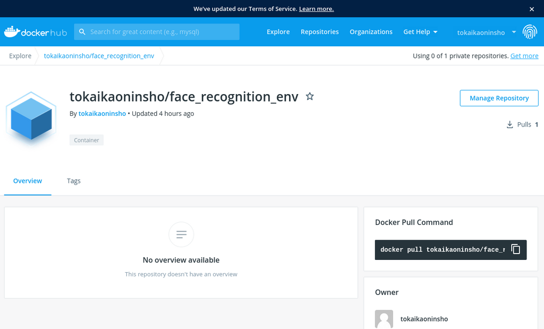Click the Explore breadcrumb
This screenshot has width=544, height=329.
pyautogui.click(x=20, y=56)
